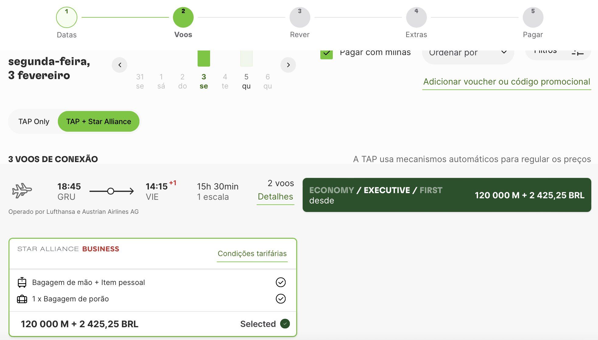This screenshot has height=340, width=598.
Task: Click the airplane icon beside 18:45 GRU
Action: click(x=22, y=191)
